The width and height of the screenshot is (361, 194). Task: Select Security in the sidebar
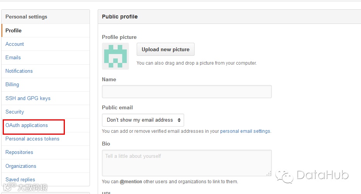pos(15,112)
